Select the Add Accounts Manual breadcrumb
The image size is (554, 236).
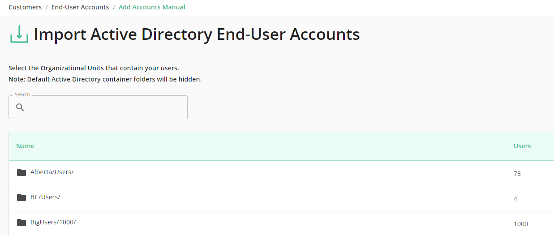point(152,7)
